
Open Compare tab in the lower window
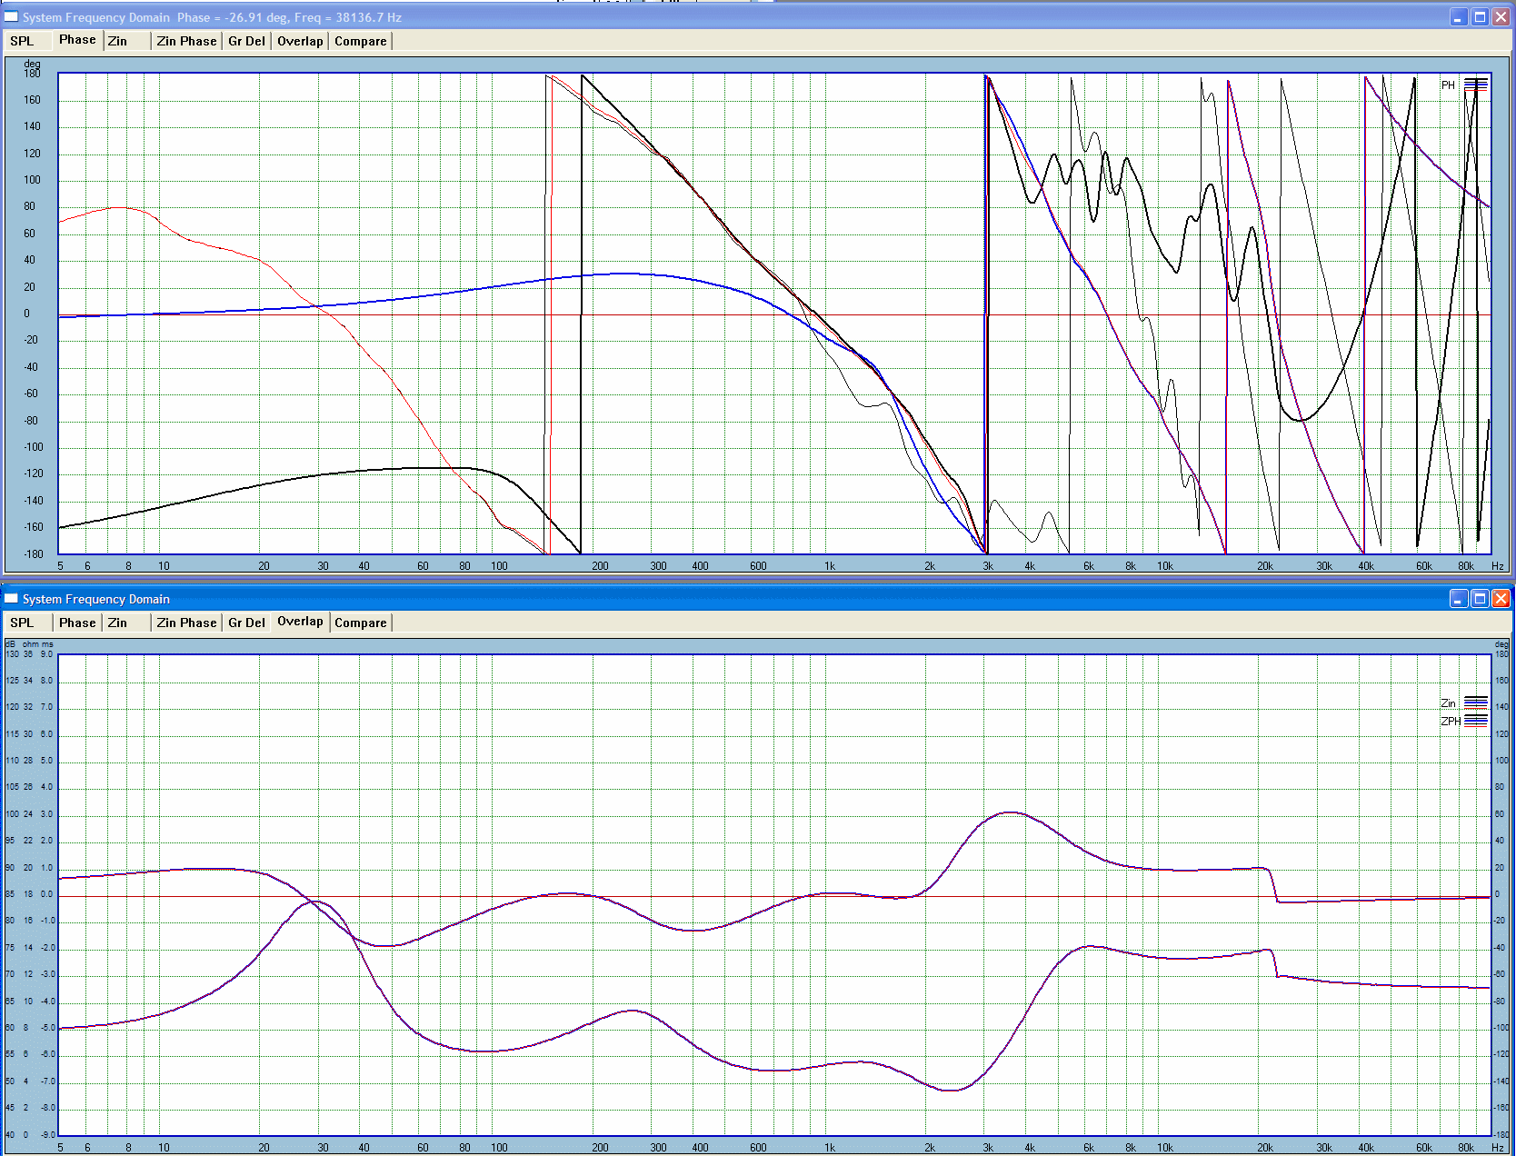[x=361, y=623]
